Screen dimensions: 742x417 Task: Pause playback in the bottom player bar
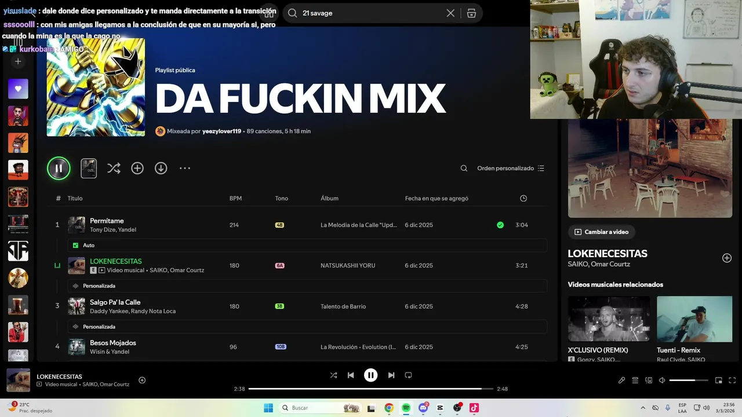(371, 375)
